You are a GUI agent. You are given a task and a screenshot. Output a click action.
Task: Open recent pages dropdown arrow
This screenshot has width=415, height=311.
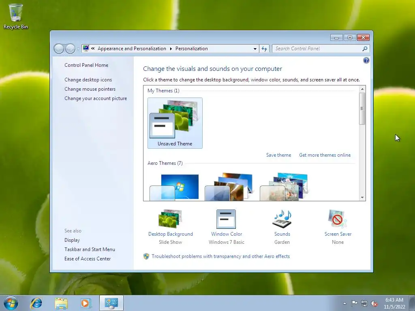pos(78,49)
